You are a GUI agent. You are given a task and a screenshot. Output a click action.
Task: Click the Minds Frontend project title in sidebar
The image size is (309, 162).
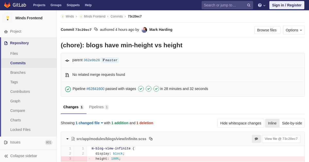(x=29, y=18)
